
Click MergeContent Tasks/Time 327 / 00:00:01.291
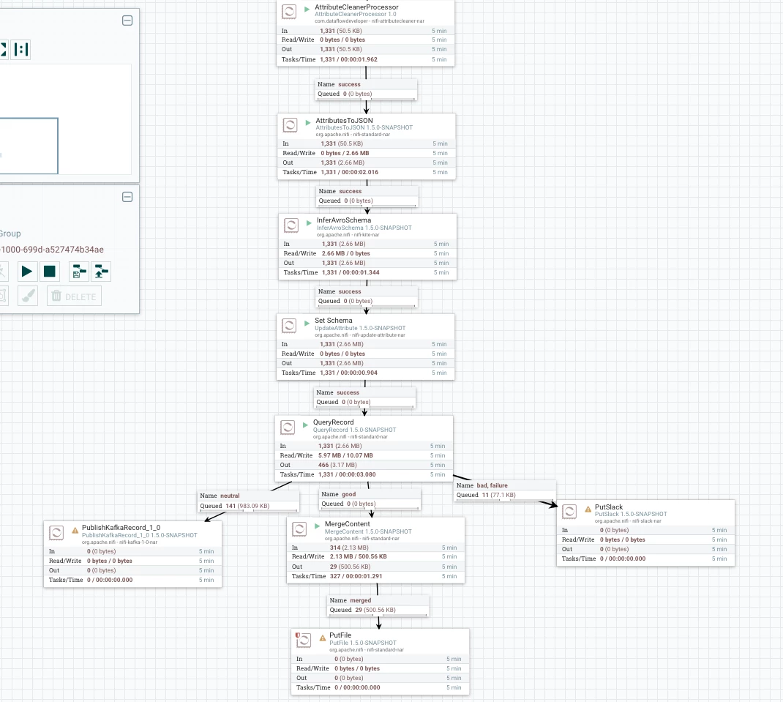356,576
